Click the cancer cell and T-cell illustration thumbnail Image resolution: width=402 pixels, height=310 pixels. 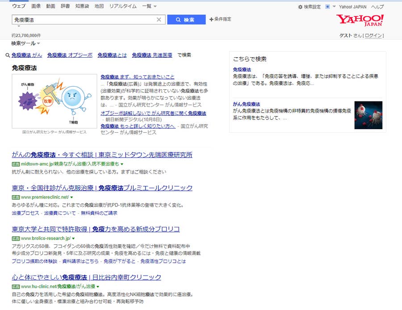54,101
